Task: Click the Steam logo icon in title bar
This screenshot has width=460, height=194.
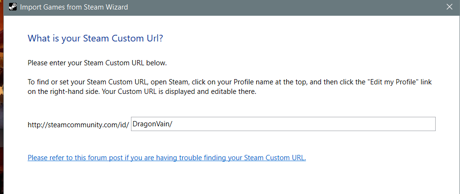Action: 12,7
